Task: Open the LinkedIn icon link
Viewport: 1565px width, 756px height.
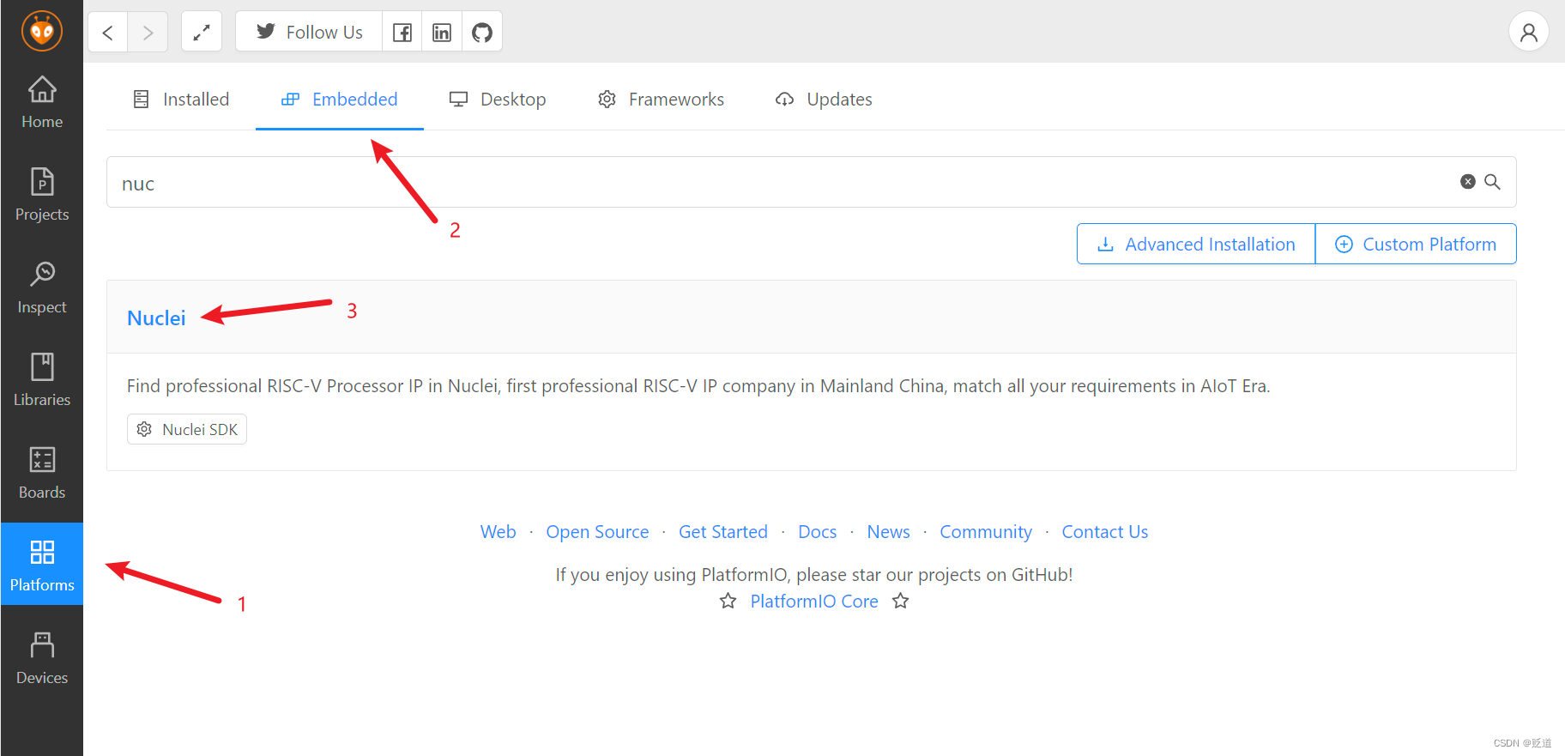Action: (442, 32)
